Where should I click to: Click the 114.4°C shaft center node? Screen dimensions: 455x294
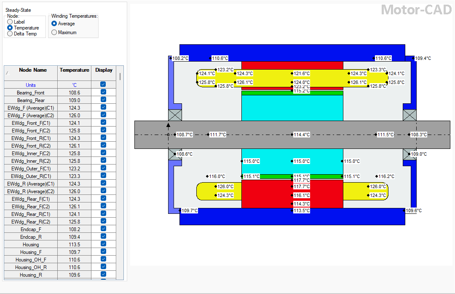(x=302, y=135)
